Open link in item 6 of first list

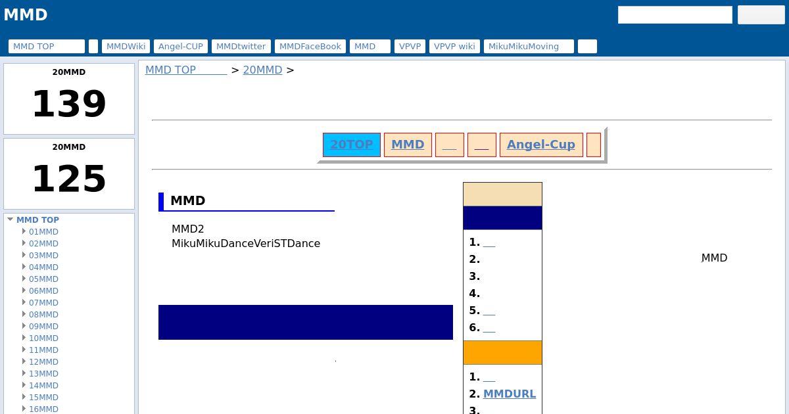(x=489, y=327)
